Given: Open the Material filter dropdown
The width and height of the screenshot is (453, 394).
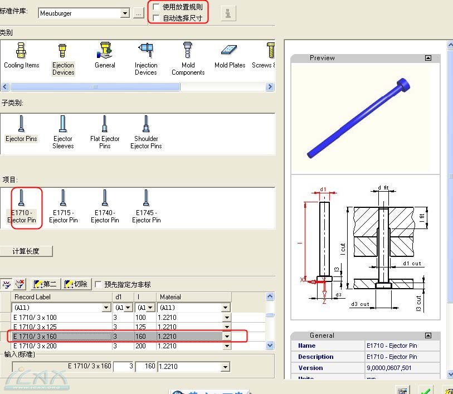Looking at the screenshot, I should coord(226,308).
